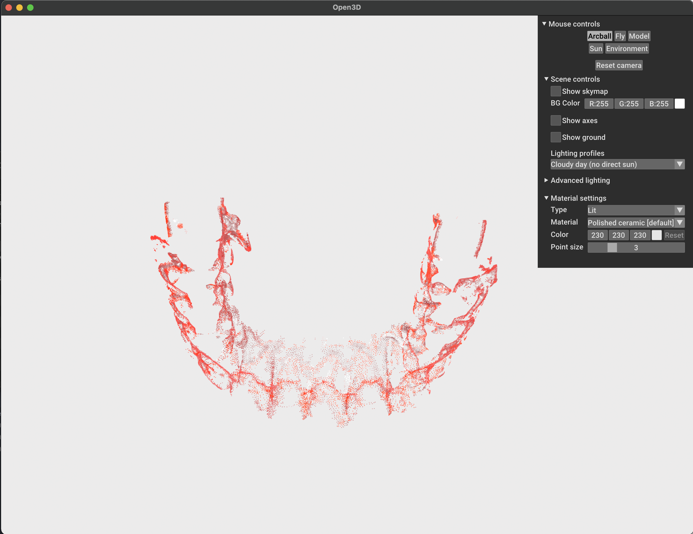Click the white BG Color swatch
Viewport: 693px width, 534px height.
pyautogui.click(x=679, y=104)
